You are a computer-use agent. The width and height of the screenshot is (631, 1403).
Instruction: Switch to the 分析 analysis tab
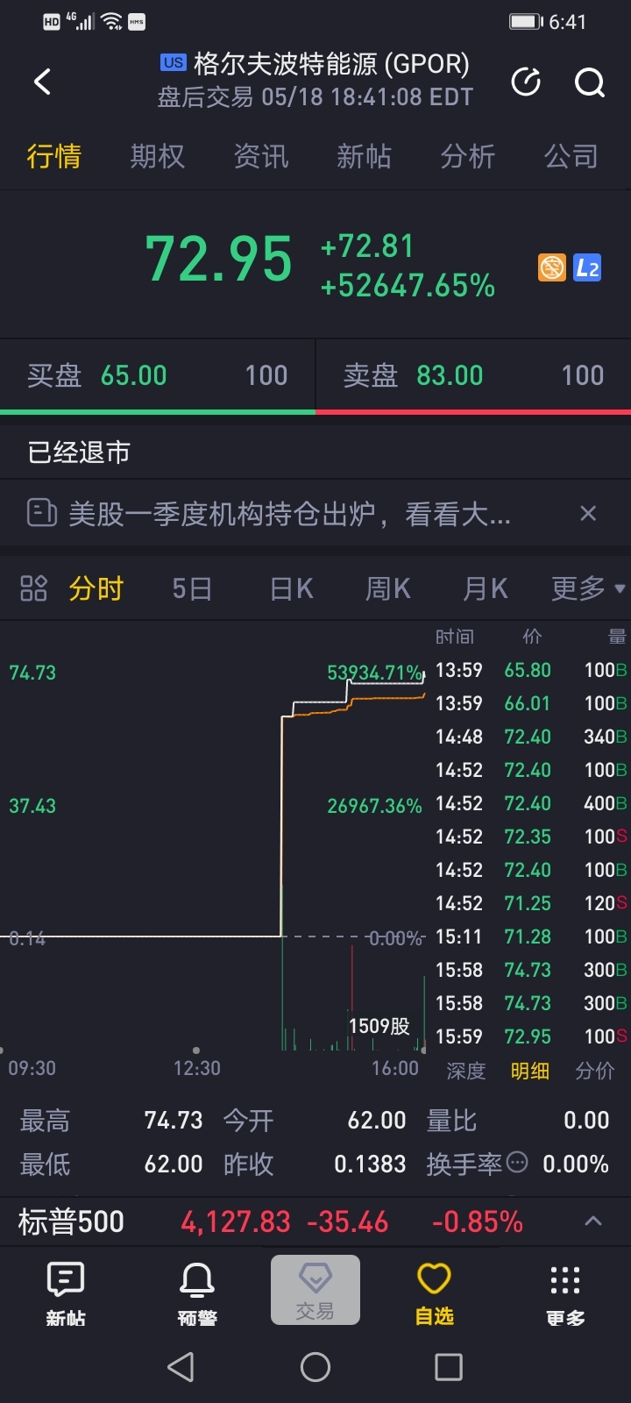click(468, 156)
